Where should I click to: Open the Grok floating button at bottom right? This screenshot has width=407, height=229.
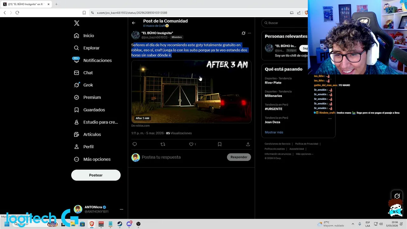click(x=397, y=196)
